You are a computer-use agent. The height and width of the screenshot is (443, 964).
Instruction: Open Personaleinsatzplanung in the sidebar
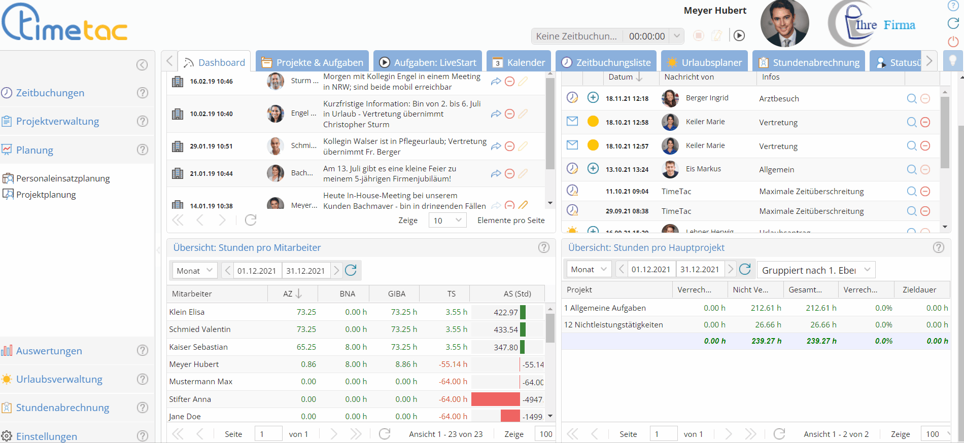tap(63, 178)
